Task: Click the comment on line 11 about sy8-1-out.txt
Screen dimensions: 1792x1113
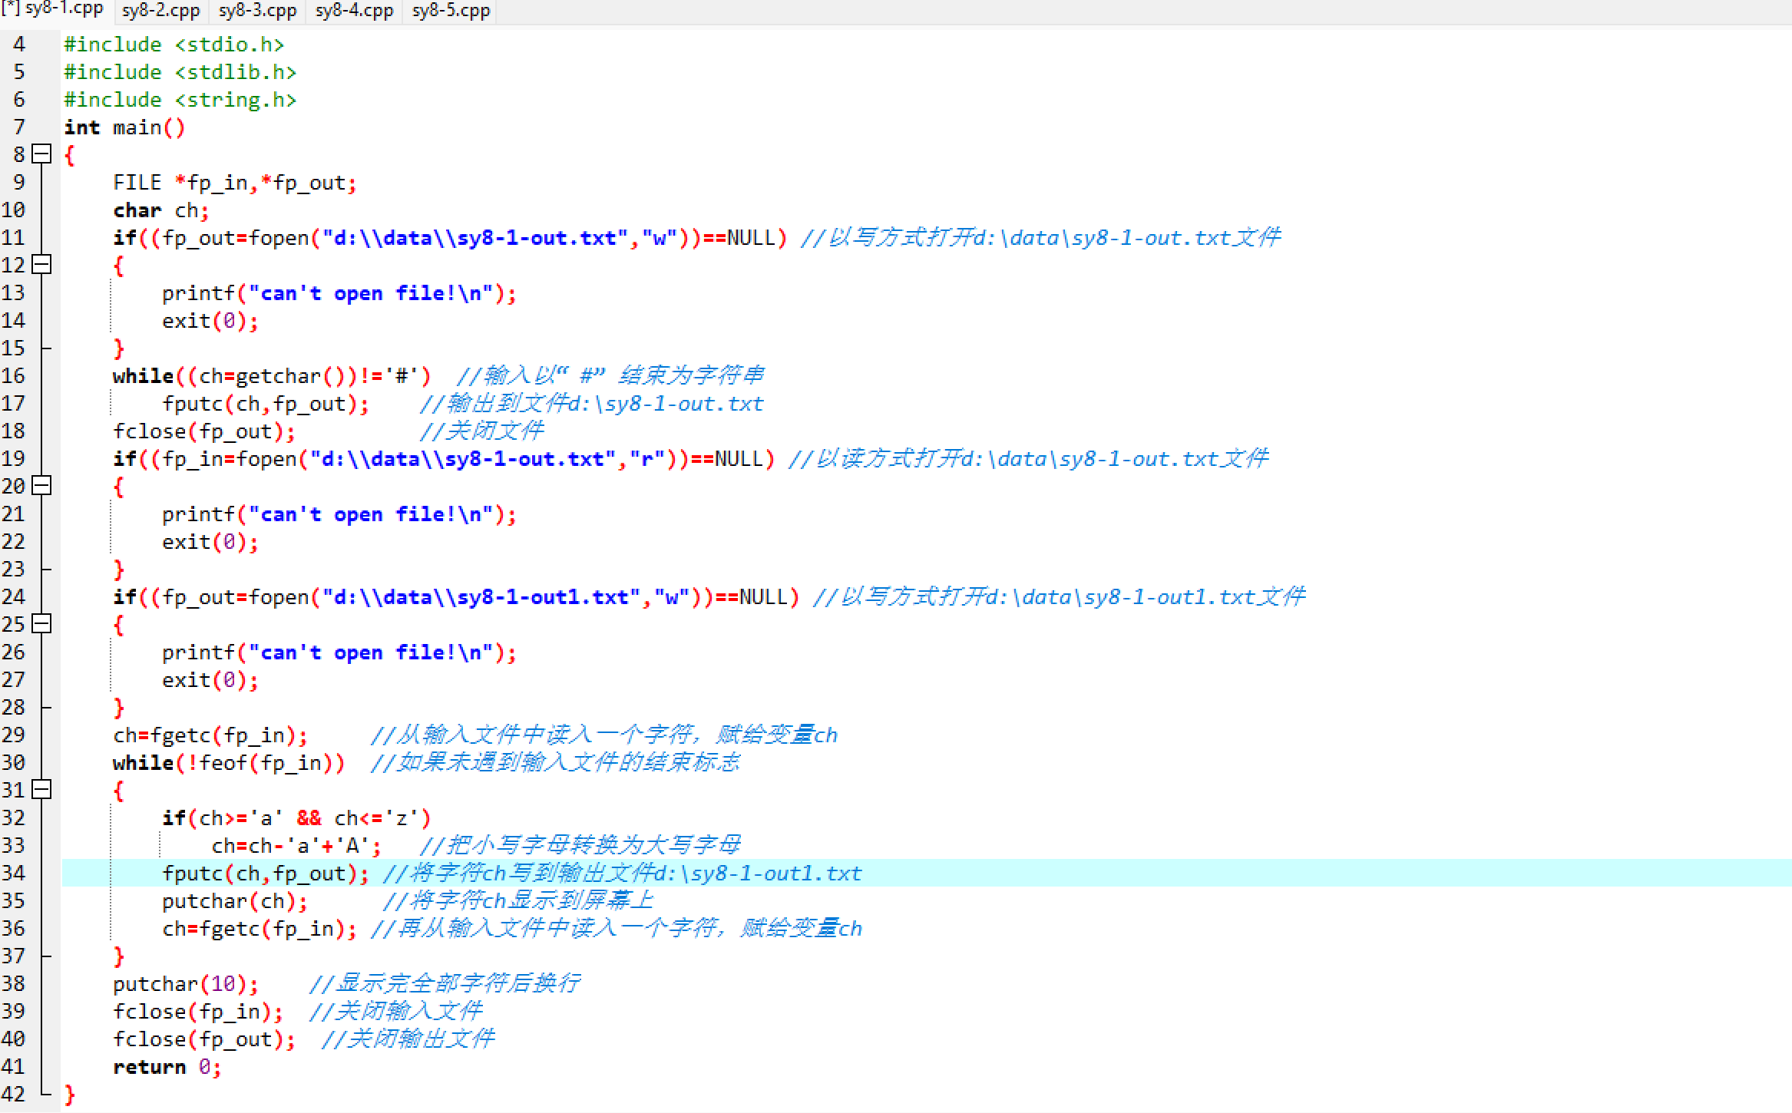Action: point(1041,238)
